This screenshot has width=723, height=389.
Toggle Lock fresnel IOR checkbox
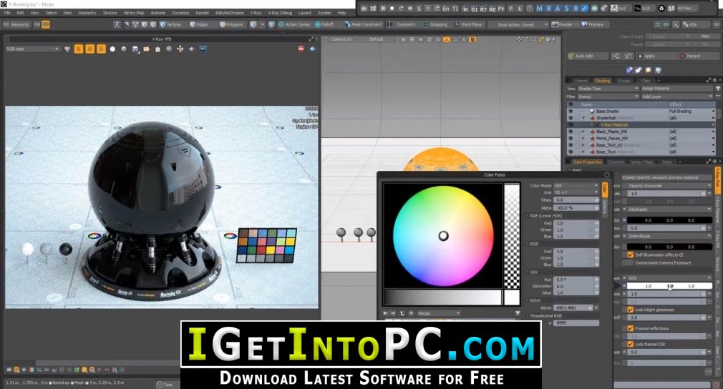631,345
